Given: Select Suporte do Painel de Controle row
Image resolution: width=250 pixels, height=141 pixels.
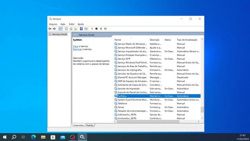Looking at the screenshot, I should (x=157, y=92).
